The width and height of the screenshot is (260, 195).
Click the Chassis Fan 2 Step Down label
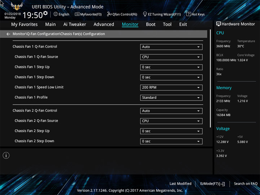34,141
